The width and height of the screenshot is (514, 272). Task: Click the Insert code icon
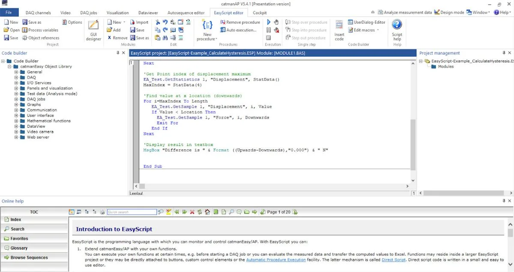[339, 30]
